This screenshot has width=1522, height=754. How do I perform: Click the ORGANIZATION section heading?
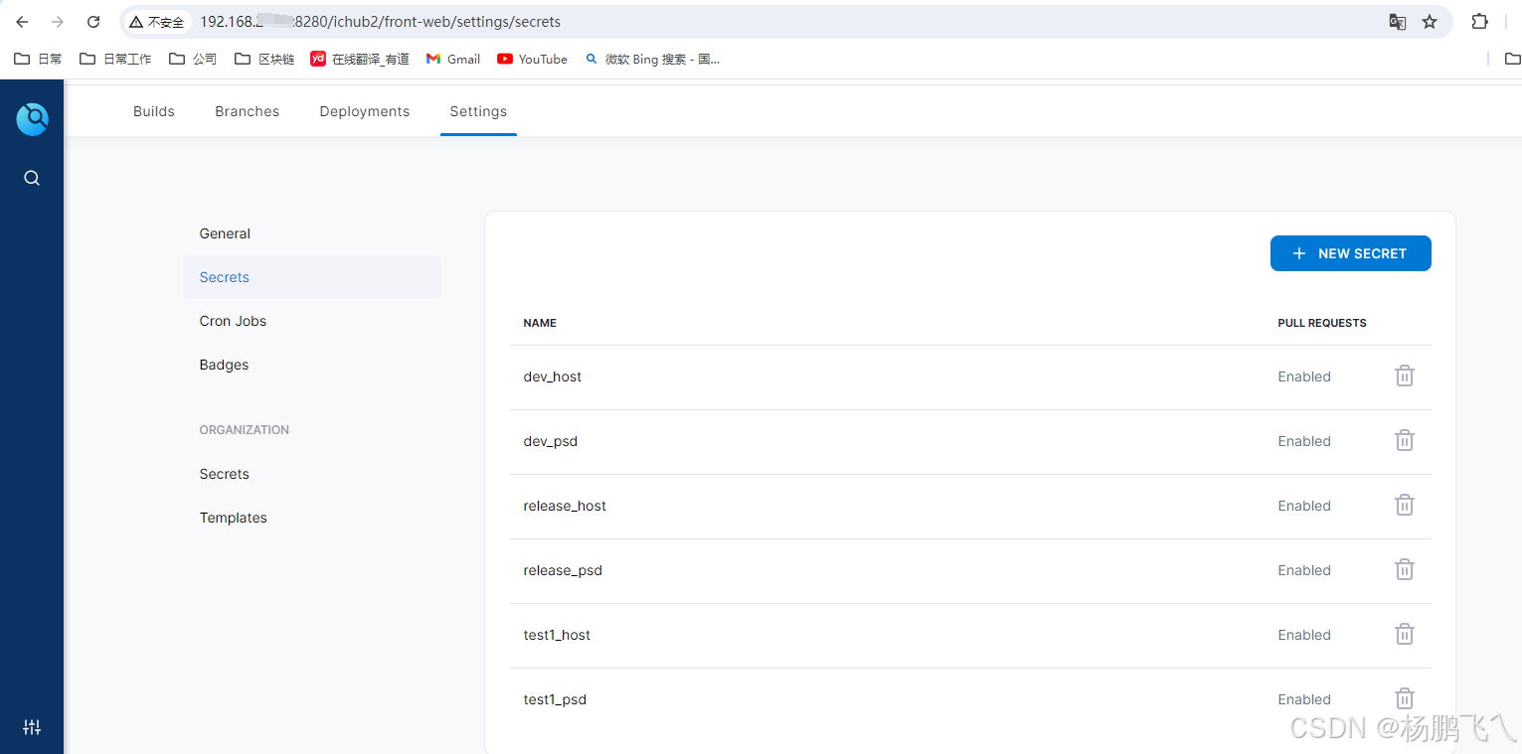coord(245,430)
